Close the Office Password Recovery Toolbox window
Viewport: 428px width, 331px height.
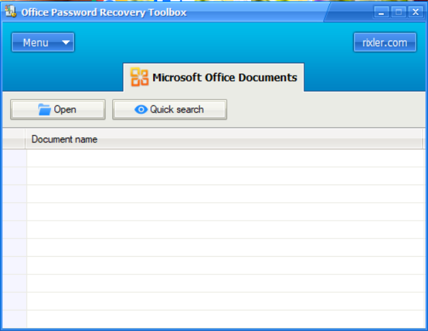415,12
